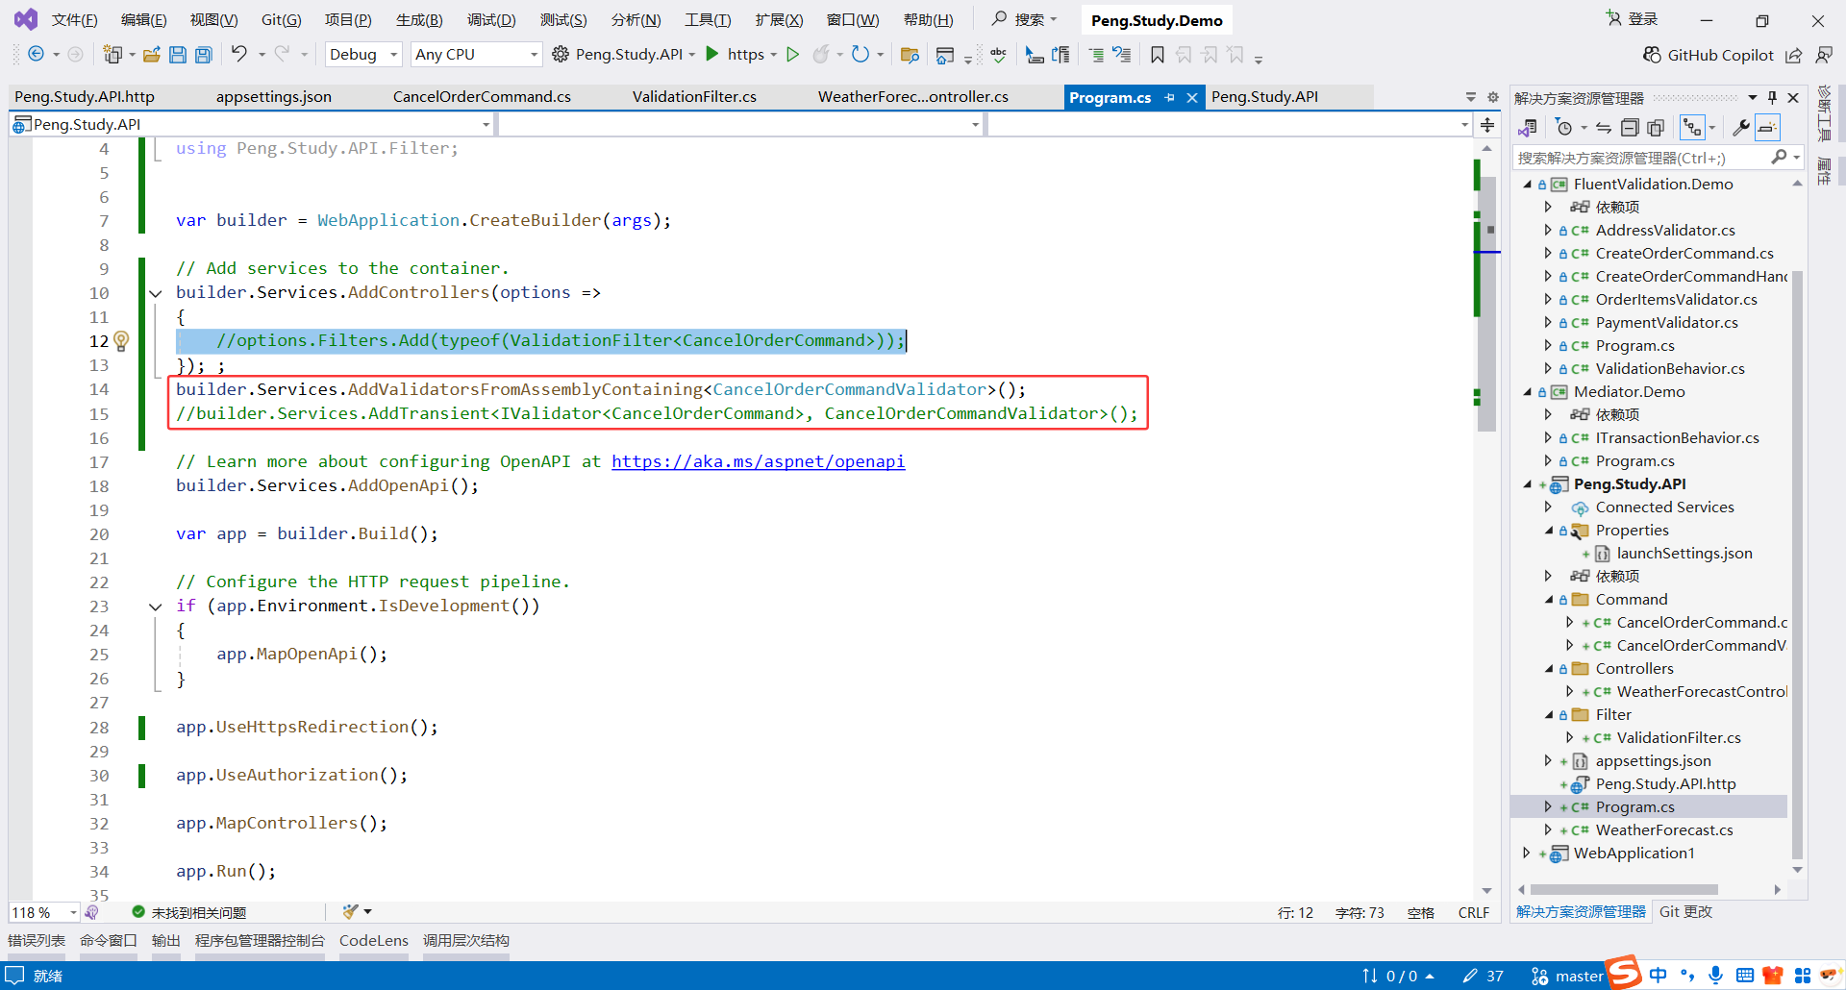Viewport: 1846px width, 990px height.
Task: Click the Solution Explorer search input field
Action: coord(1642,158)
